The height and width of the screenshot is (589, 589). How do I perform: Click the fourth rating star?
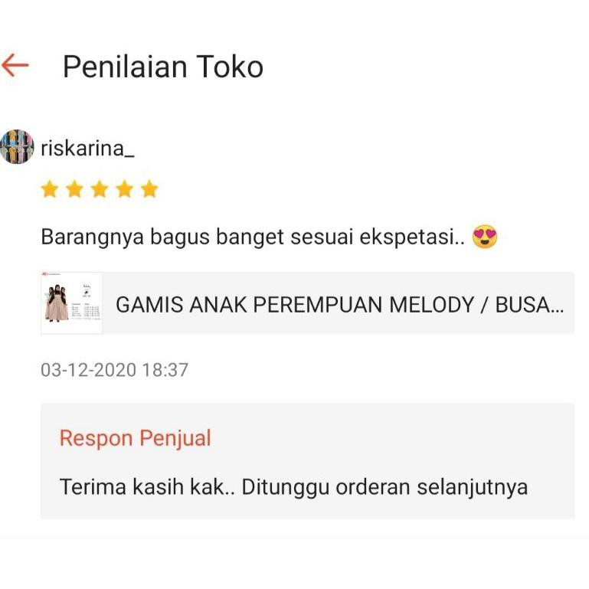click(x=124, y=189)
